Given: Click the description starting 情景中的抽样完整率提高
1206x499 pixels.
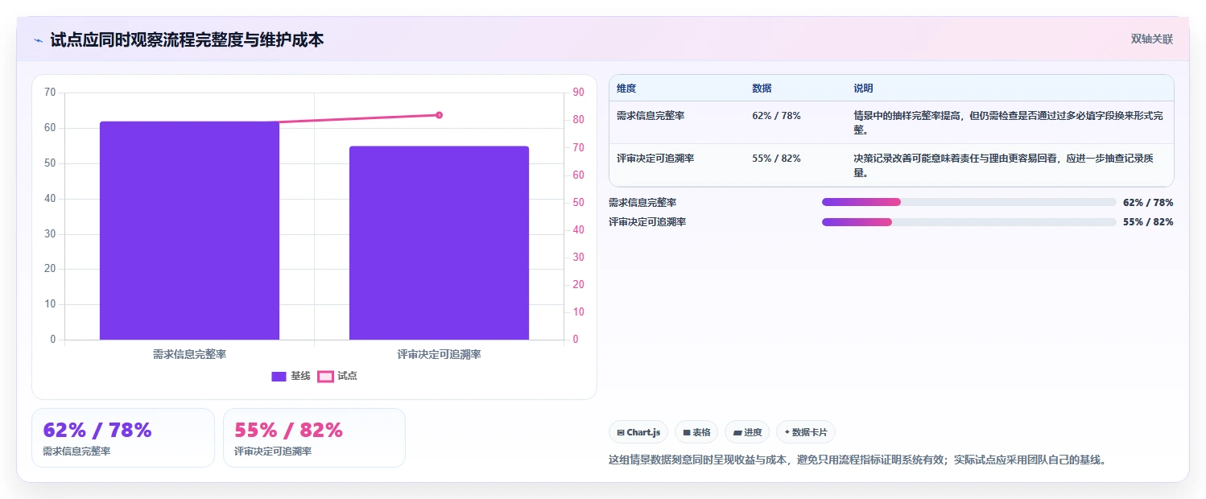Looking at the screenshot, I should 1009,122.
